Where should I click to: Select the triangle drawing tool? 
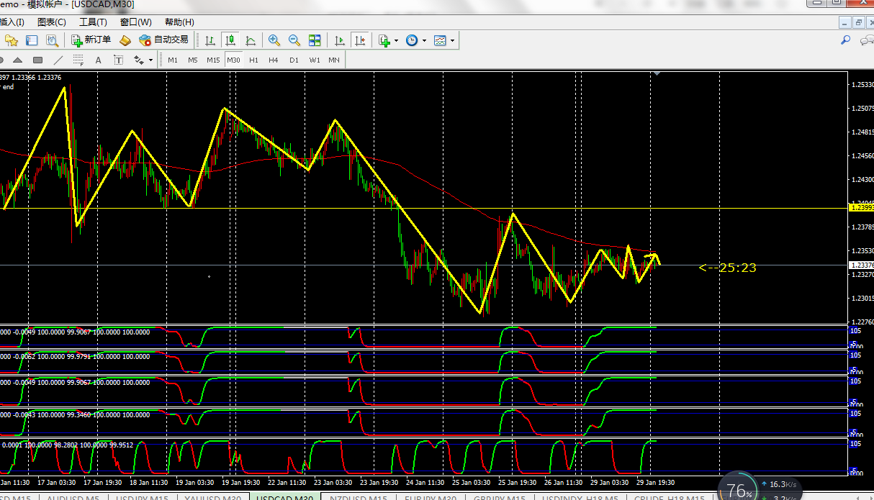pos(18,60)
